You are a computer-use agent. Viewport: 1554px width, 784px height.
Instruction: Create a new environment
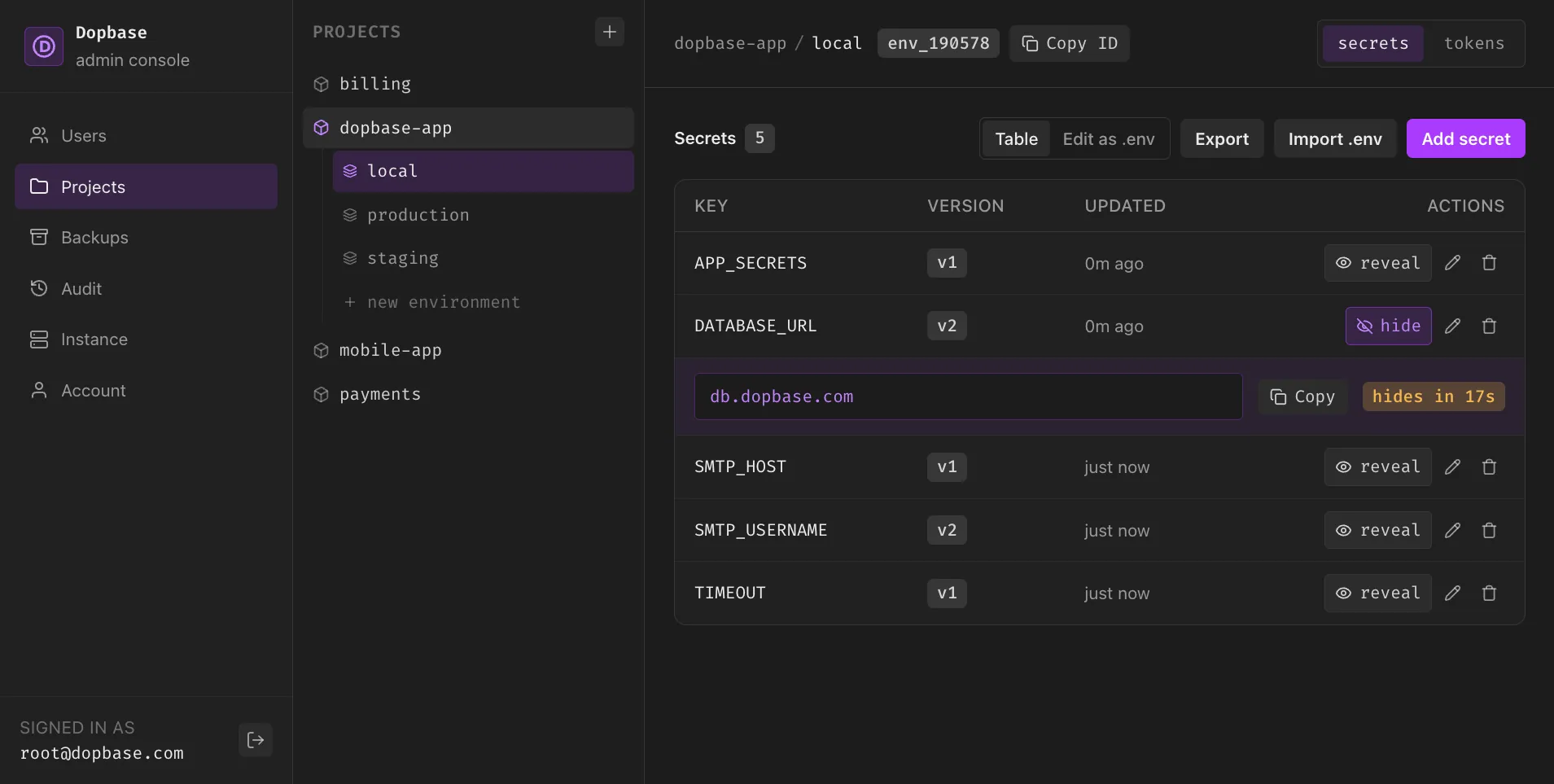point(483,302)
